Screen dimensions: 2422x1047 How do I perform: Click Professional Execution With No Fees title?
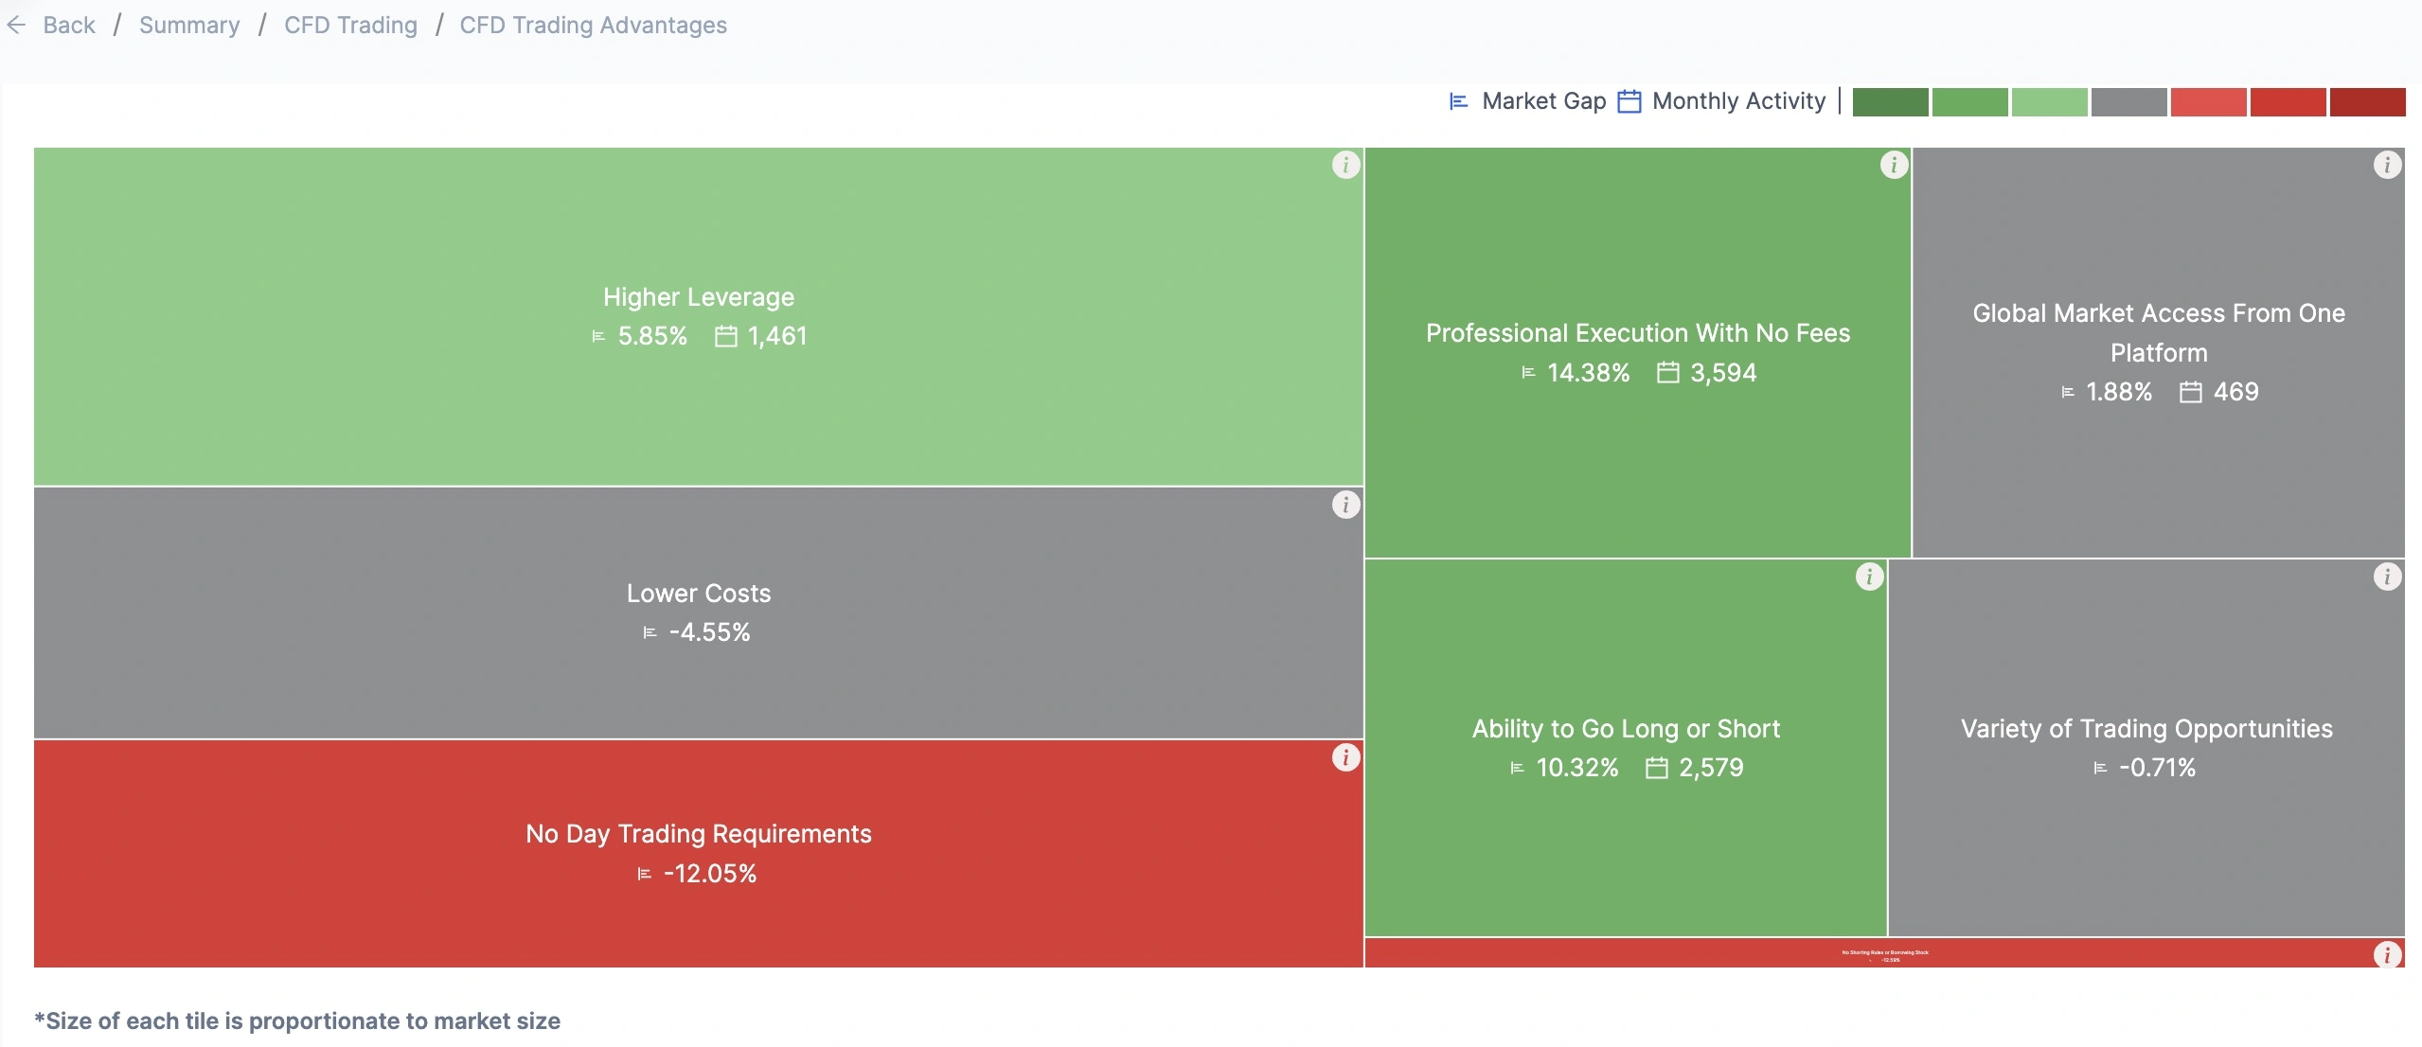tap(1638, 333)
